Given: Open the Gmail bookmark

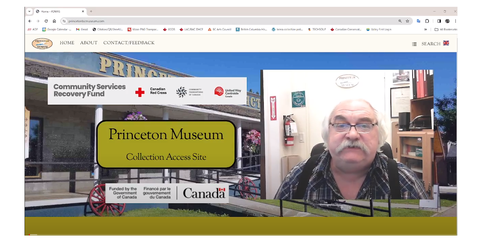Looking at the screenshot, I should coord(82,29).
